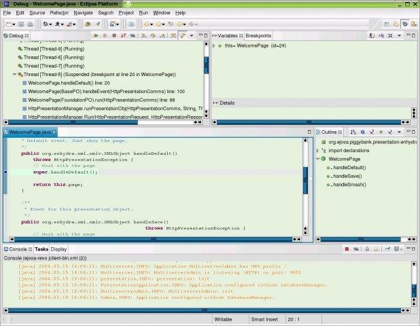
Task: Open the Refactor menu
Action: coord(59,13)
